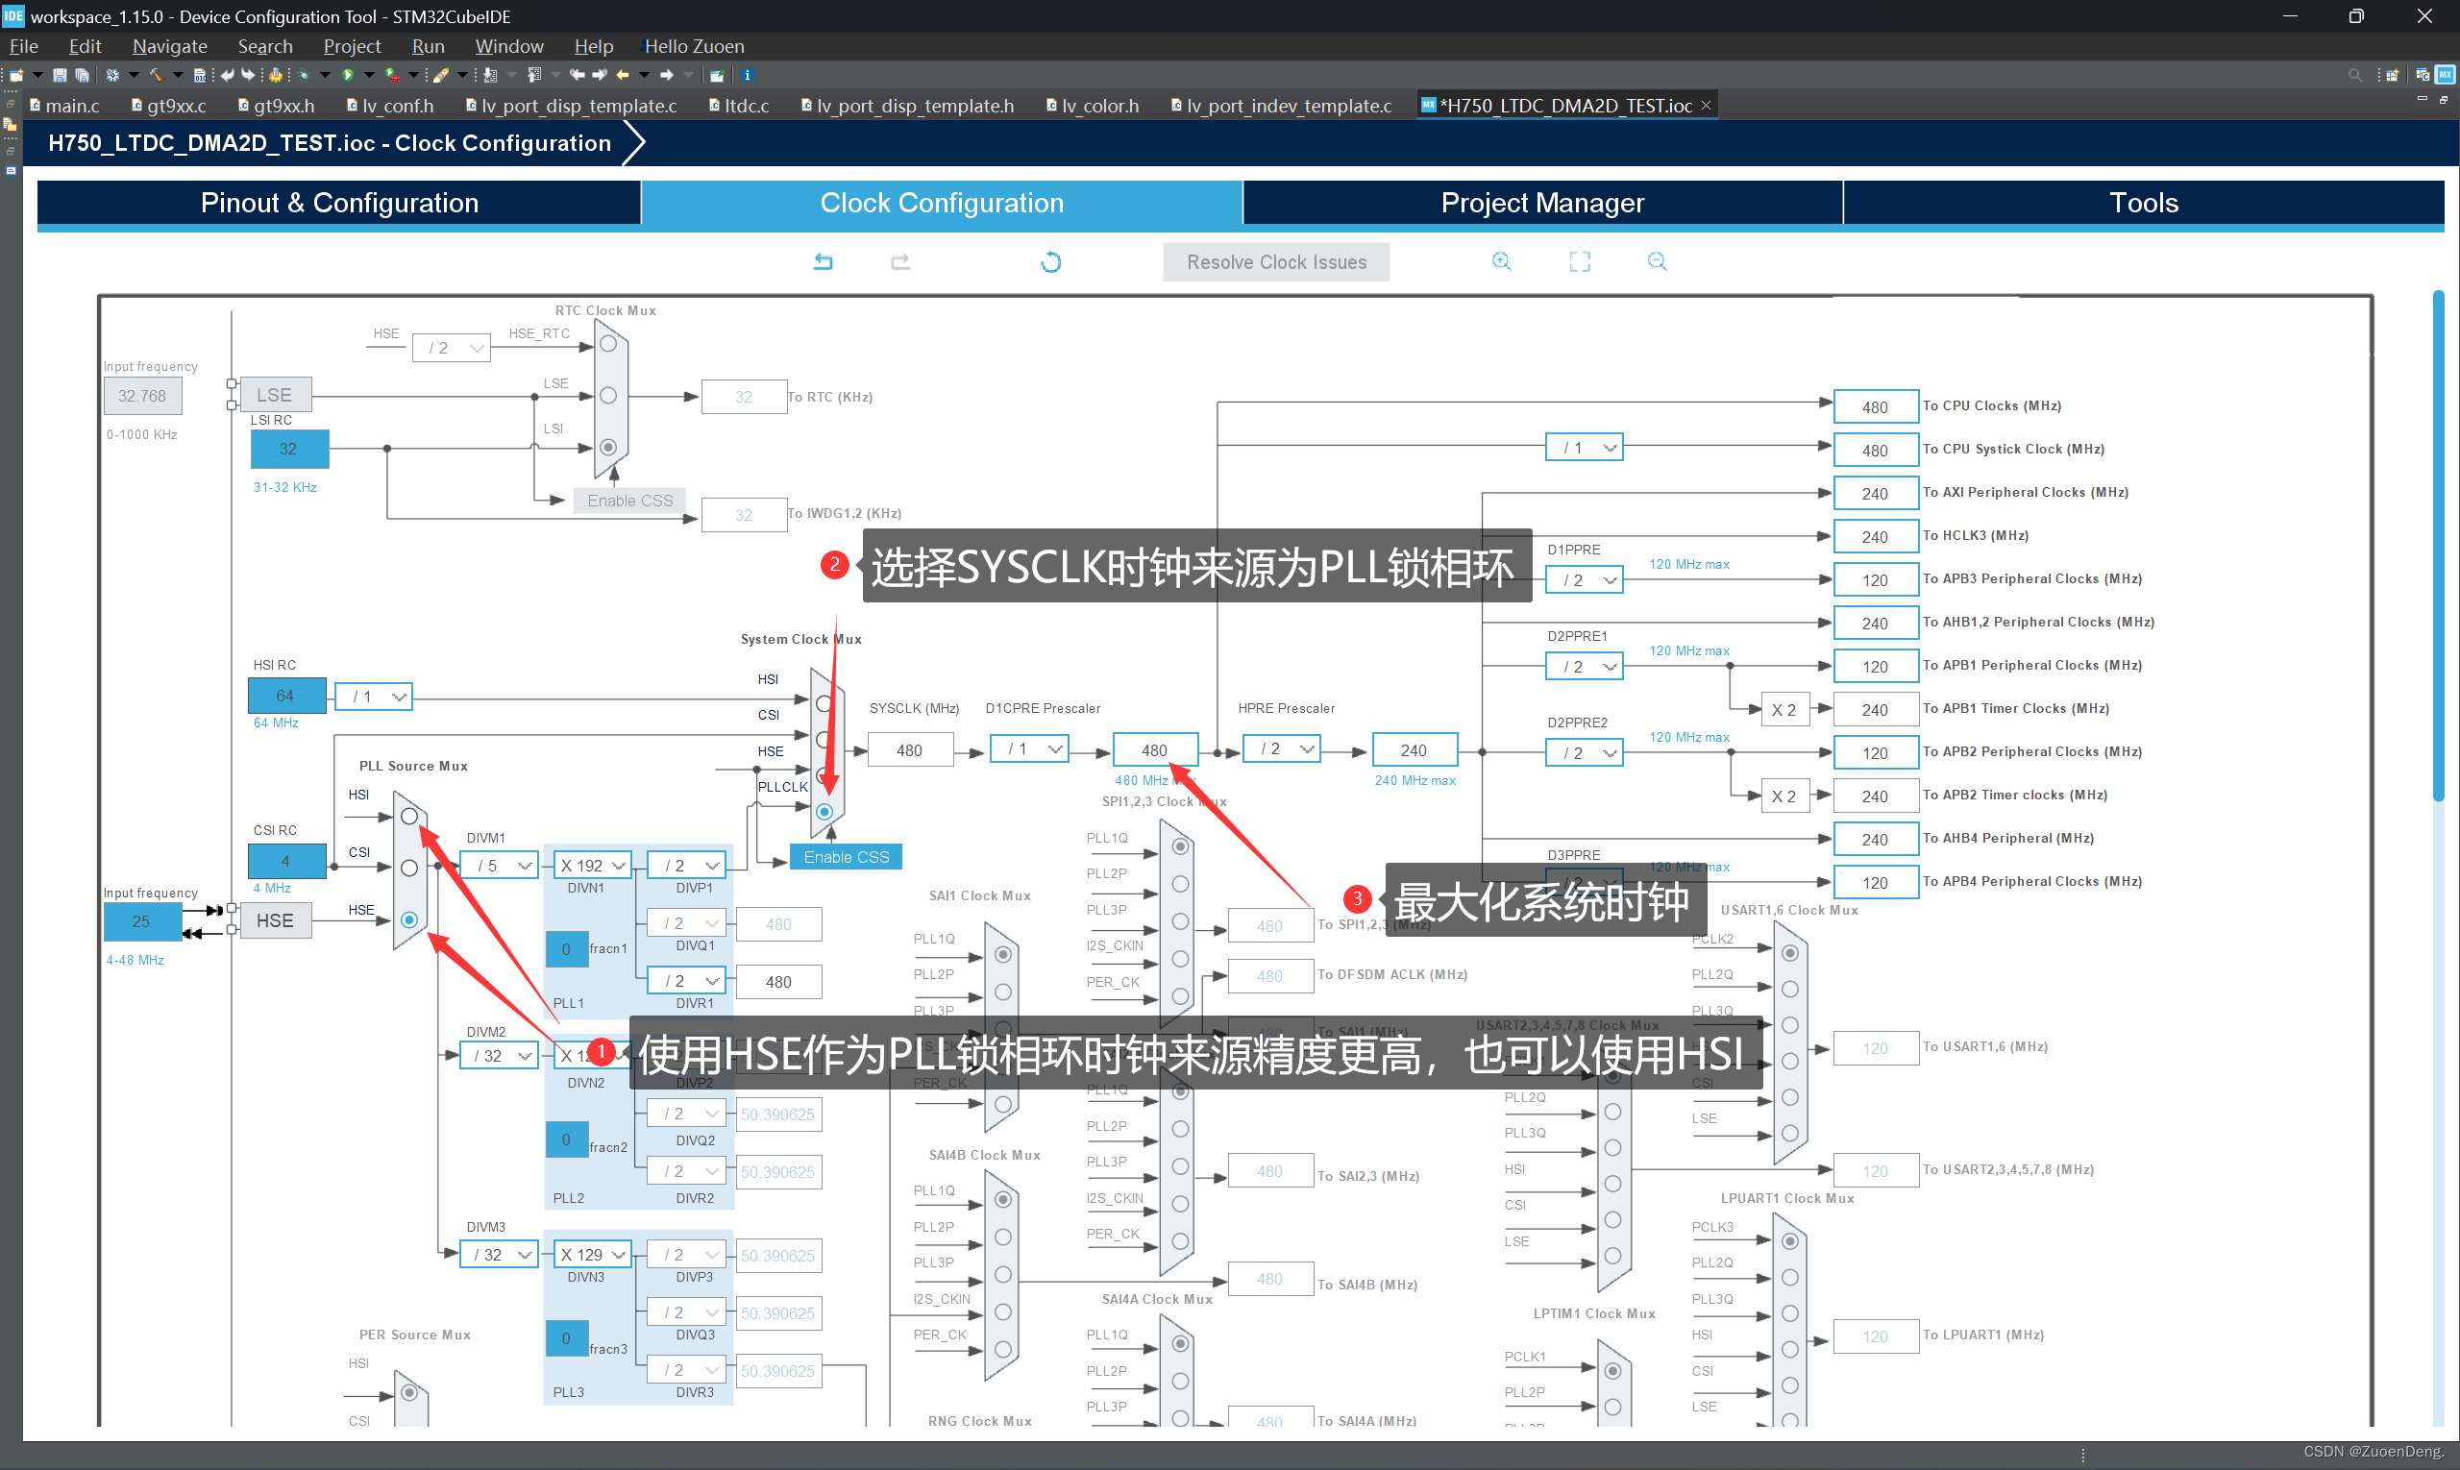Select LSE source in RTC Clock Mux
The width and height of the screenshot is (2460, 1470).
[x=608, y=395]
